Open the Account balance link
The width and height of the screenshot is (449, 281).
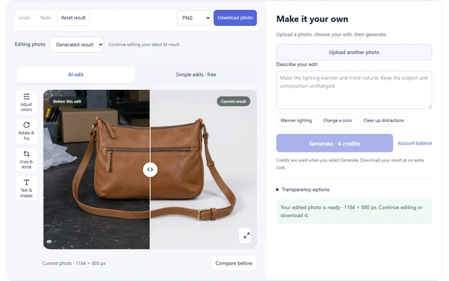click(x=415, y=143)
